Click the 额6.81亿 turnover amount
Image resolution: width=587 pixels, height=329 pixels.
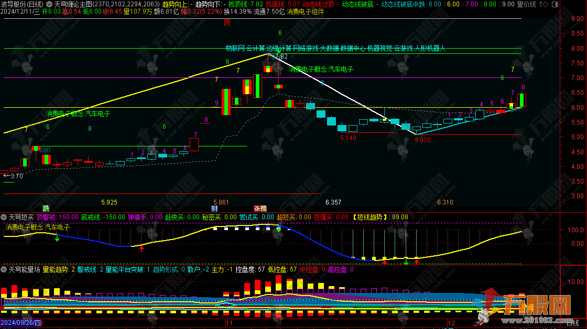click(166, 12)
